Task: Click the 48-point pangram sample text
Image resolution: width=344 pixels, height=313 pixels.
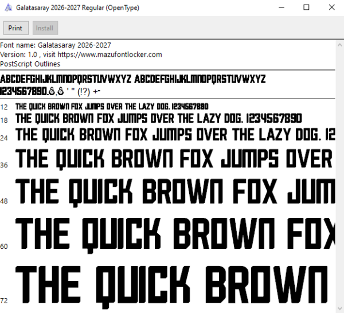Action: click(175, 193)
